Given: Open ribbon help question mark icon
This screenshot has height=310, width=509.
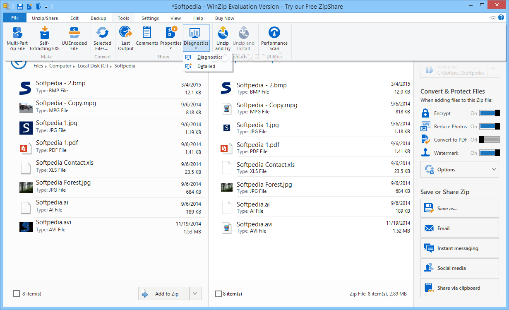Looking at the screenshot, I should (x=502, y=18).
